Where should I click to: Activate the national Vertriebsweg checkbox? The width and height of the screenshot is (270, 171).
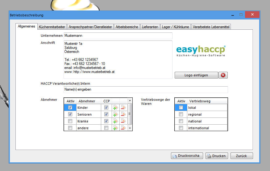tap(181, 121)
